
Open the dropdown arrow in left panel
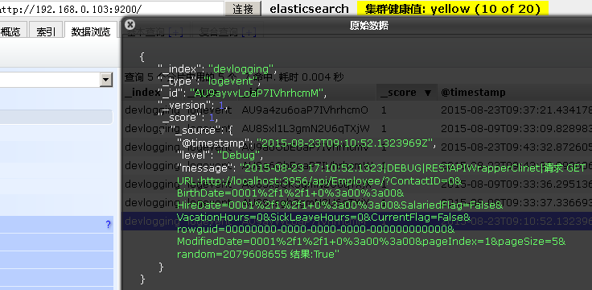pyautogui.click(x=106, y=80)
